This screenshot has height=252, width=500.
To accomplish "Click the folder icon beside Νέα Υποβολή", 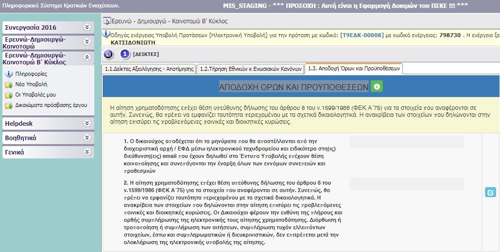I will tap(8, 85).
